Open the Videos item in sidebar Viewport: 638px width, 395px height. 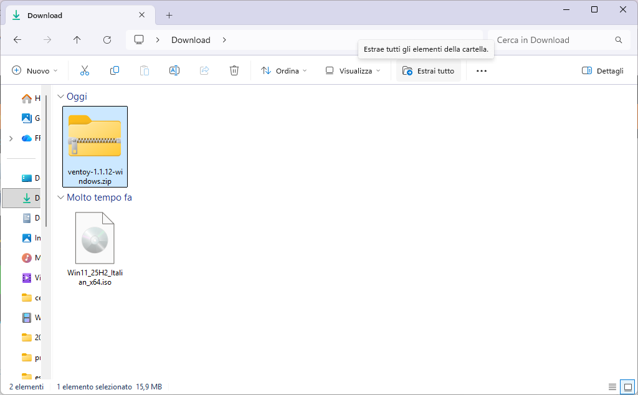(x=31, y=278)
